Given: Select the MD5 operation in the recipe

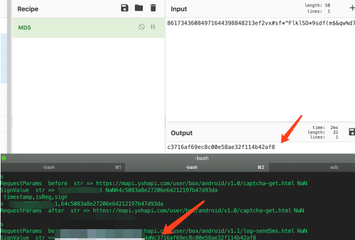Looking at the screenshot, I should (88, 28).
